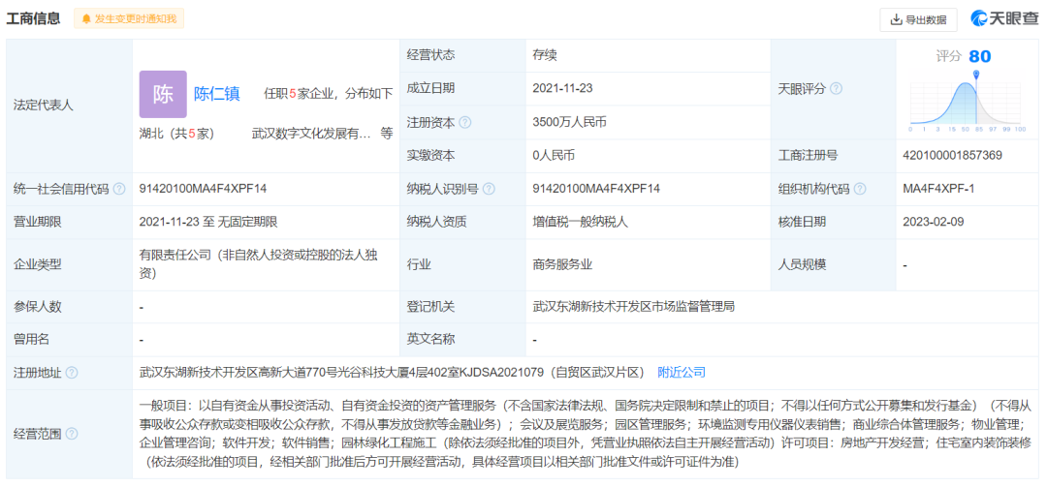Click the score value 80

pos(979,56)
